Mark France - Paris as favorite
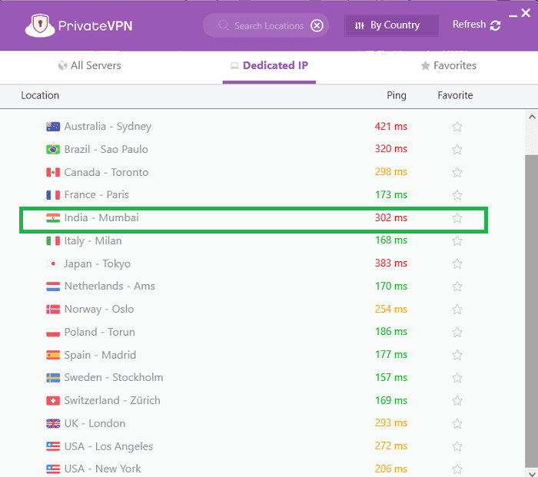The image size is (538, 477). point(457,195)
